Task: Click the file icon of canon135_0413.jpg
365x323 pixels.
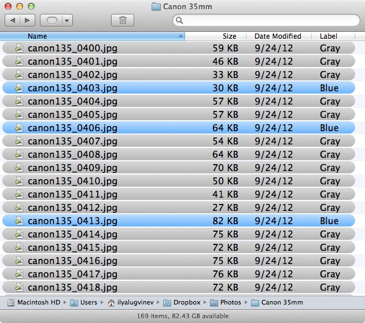Action: (x=19, y=221)
